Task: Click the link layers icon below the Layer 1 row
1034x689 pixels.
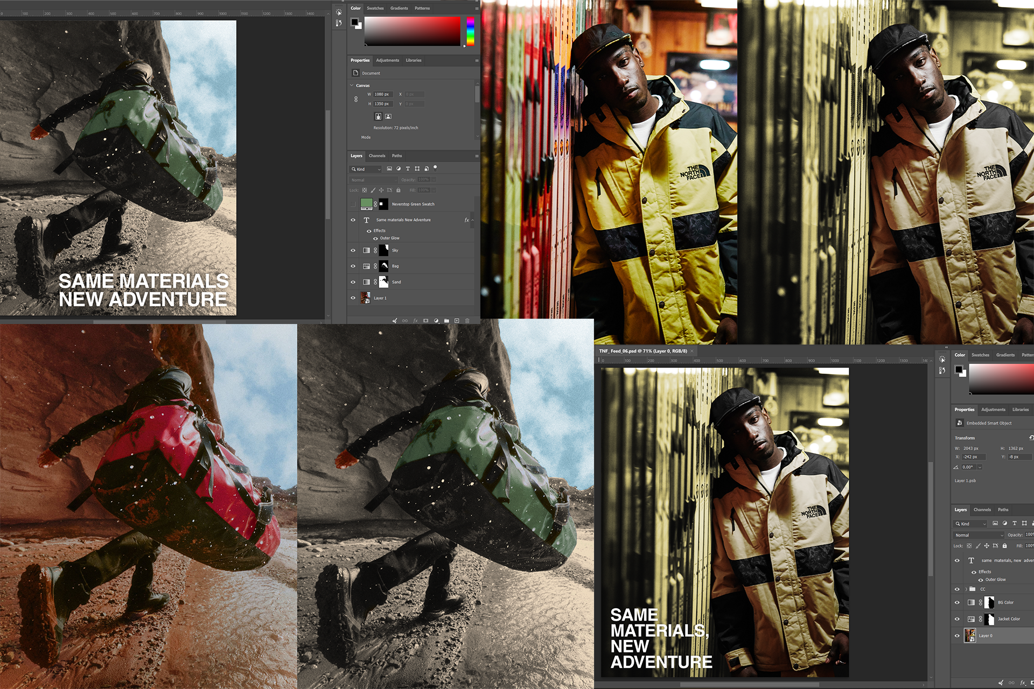Action: (405, 321)
